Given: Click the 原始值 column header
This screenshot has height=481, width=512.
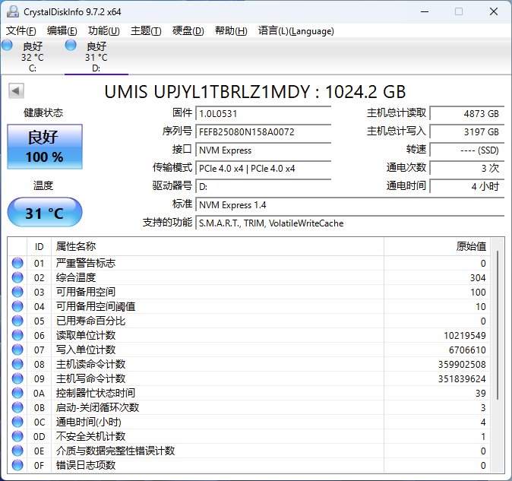Looking at the screenshot, I should (x=470, y=246).
